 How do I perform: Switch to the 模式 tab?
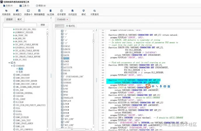pos(20,19)
